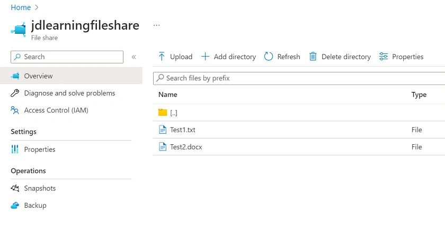Click the breadcrumb chevron after Home

(x=37, y=7)
